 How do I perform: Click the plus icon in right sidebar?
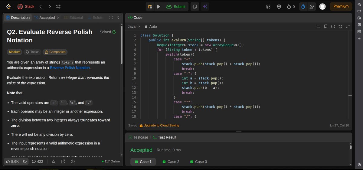click(x=359, y=38)
